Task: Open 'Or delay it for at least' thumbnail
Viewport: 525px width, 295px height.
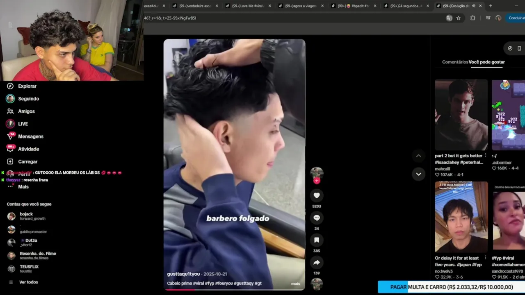Action: click(461, 217)
